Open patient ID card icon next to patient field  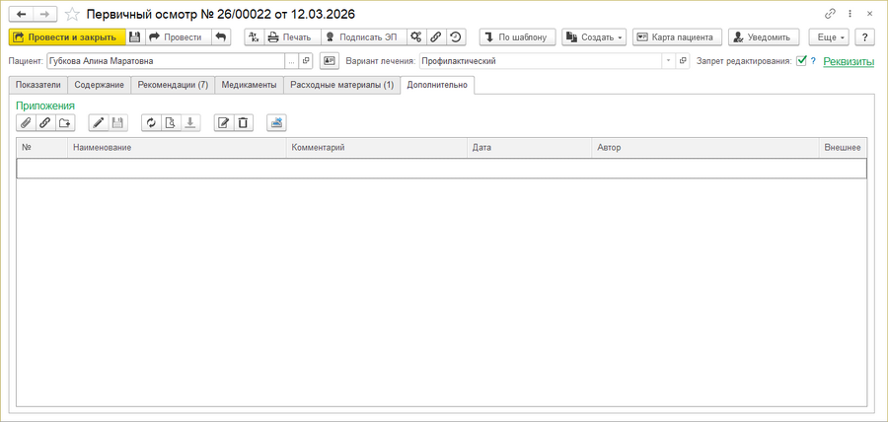[x=329, y=61]
